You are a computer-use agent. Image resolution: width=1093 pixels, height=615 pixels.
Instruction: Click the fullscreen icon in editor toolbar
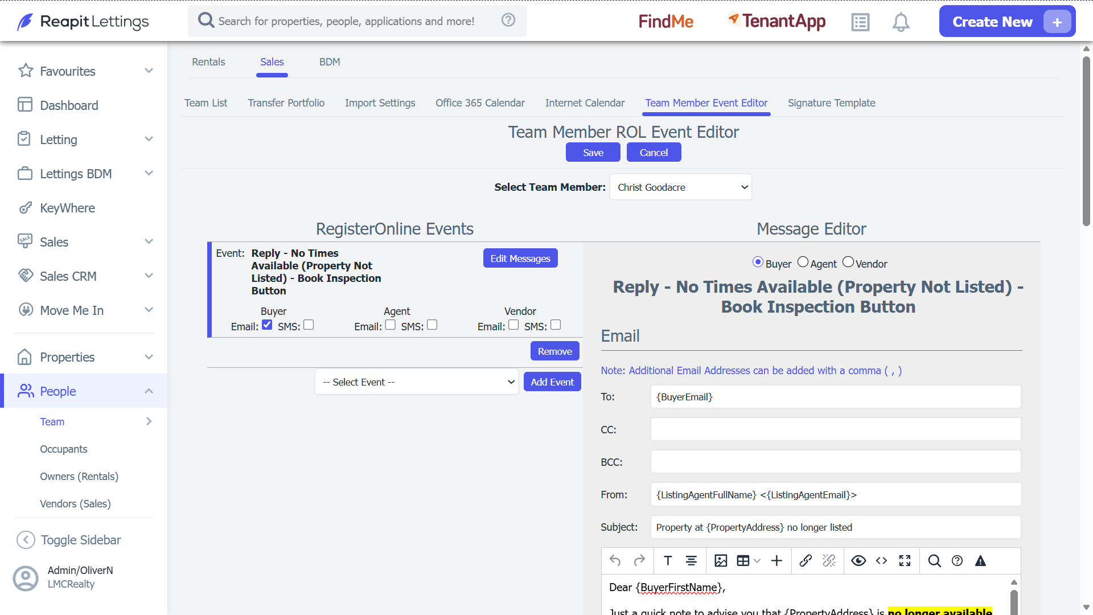(x=905, y=561)
